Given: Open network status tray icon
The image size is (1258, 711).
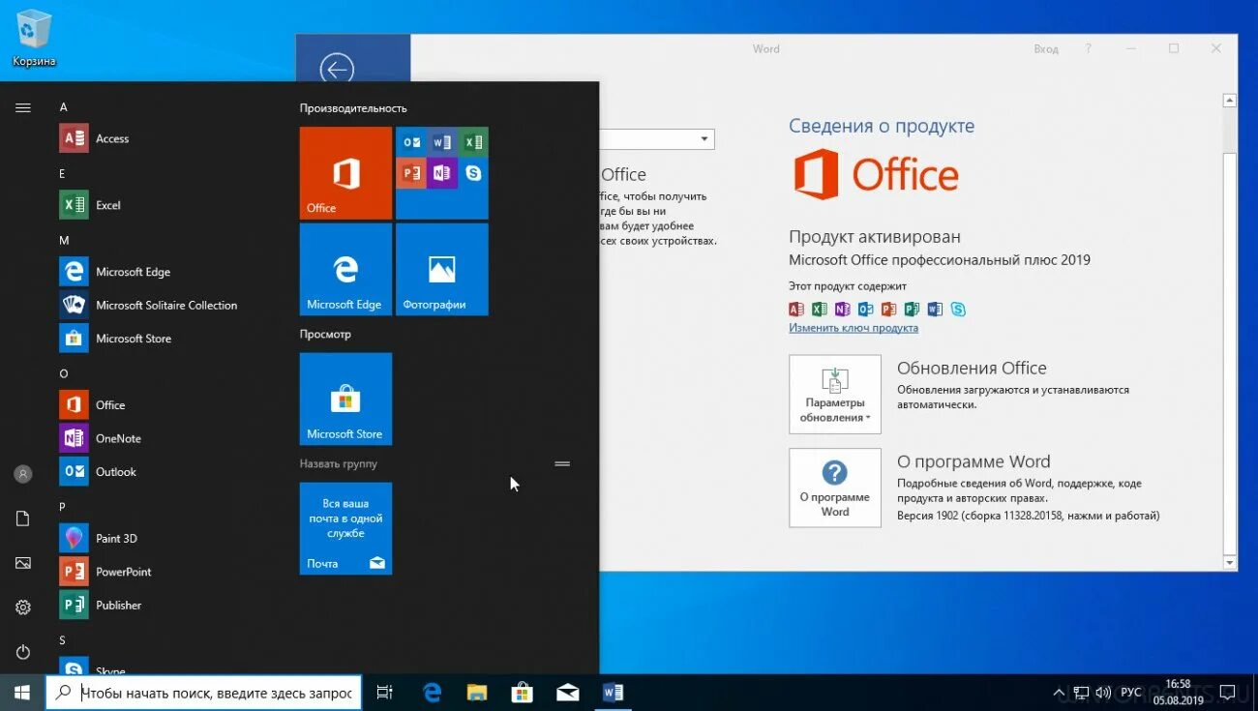Looking at the screenshot, I should pyautogui.click(x=1082, y=693).
